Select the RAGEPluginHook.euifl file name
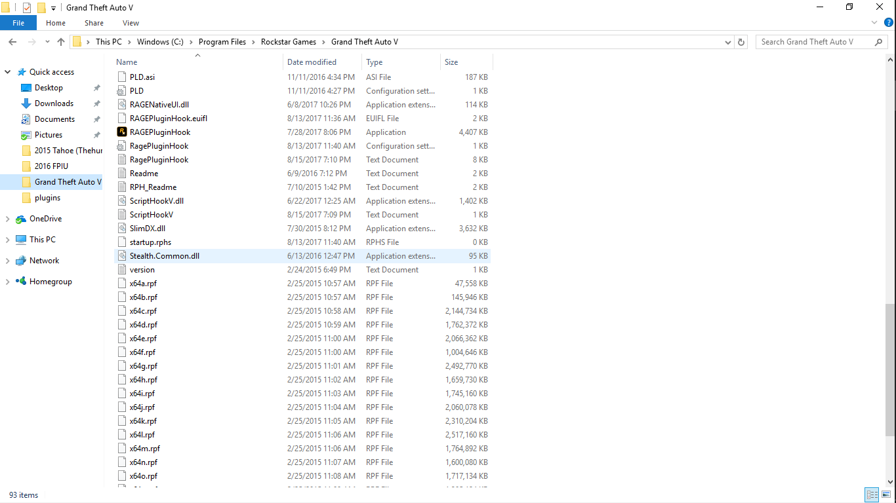Screen dimensions: 896x503 click(169, 119)
